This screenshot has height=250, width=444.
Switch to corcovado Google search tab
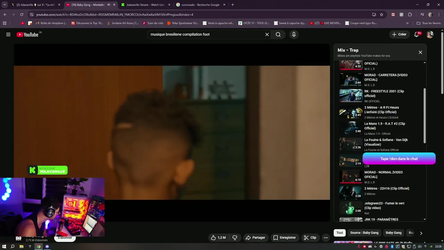point(200,5)
